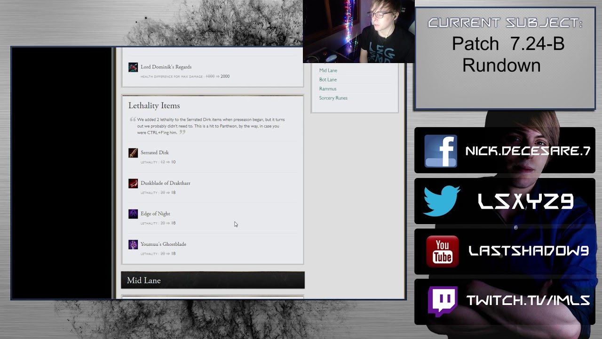Click the Serrated Dirk item icon
Image resolution: width=602 pixels, height=339 pixels.
133,153
